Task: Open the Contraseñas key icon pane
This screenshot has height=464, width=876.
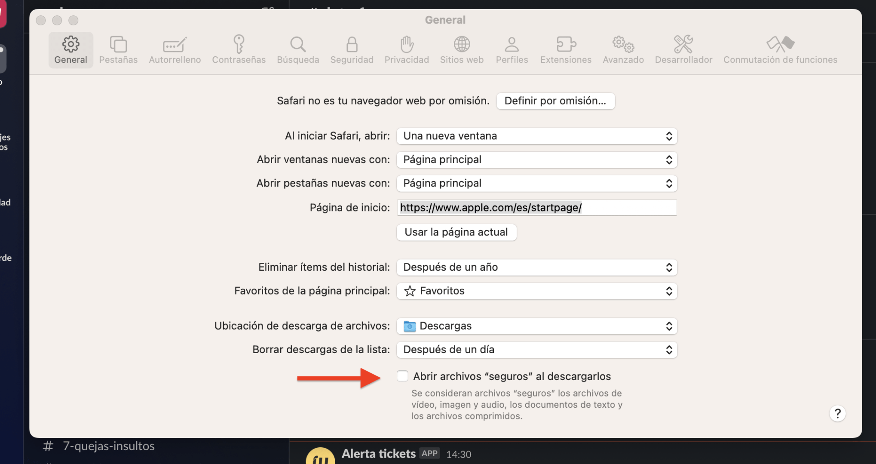Action: (239, 50)
